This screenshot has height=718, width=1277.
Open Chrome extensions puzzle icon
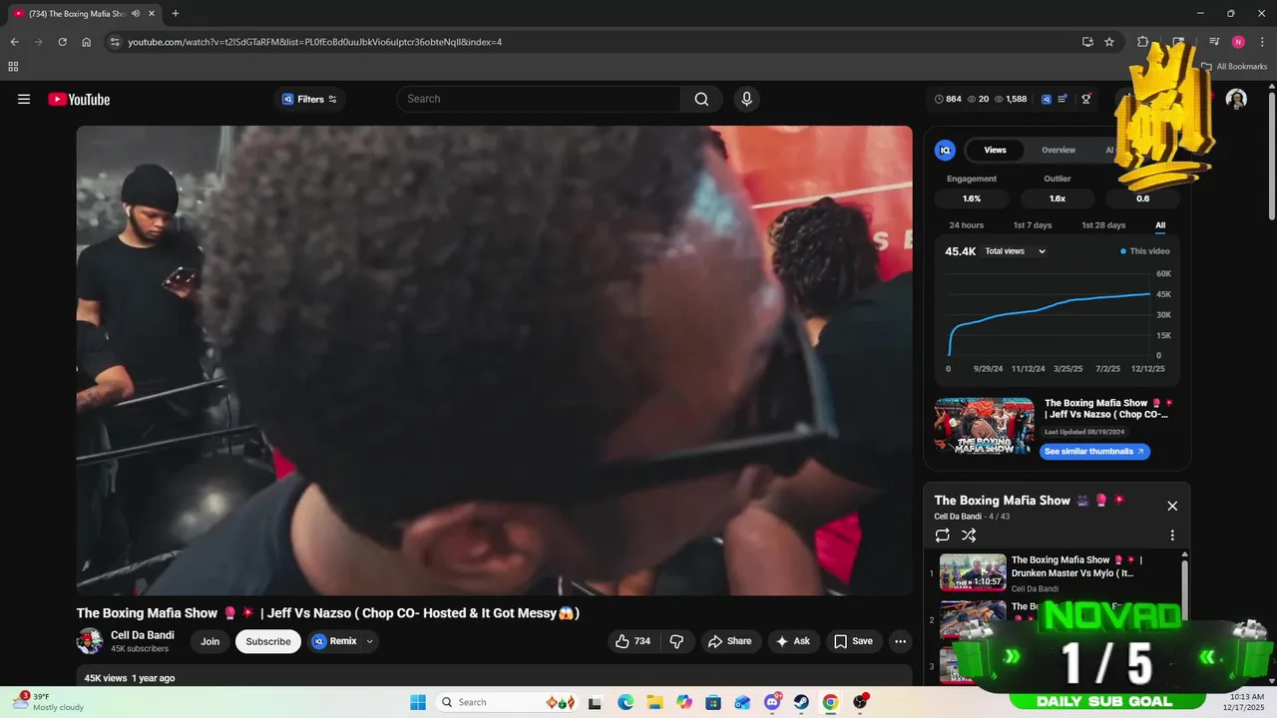[x=1143, y=42]
